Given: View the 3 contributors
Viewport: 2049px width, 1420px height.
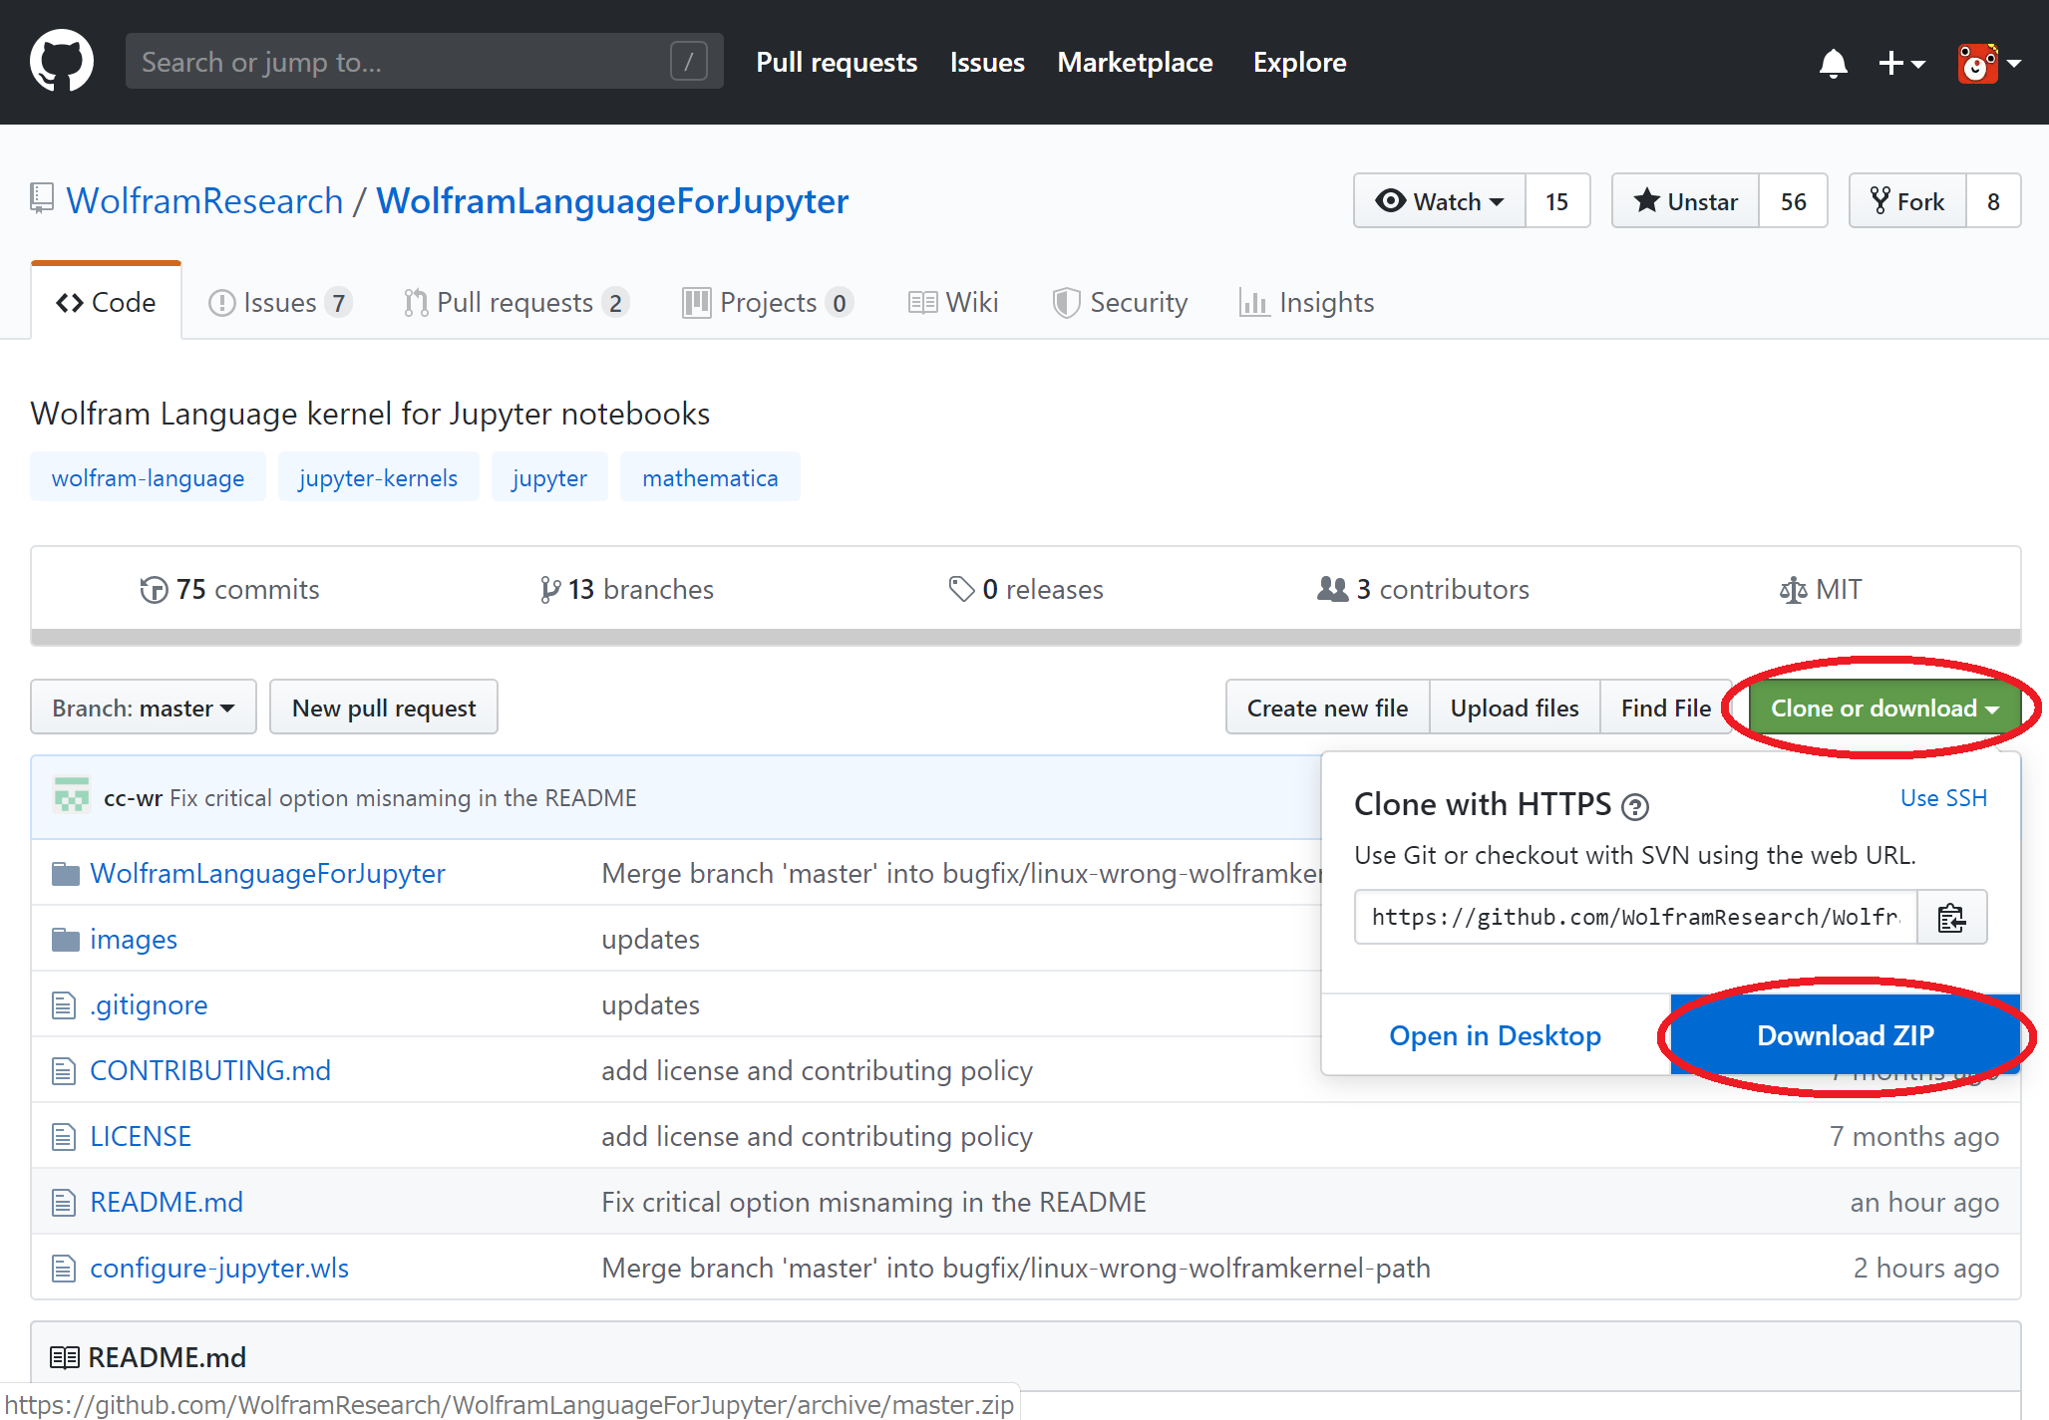Looking at the screenshot, I should point(1423,589).
